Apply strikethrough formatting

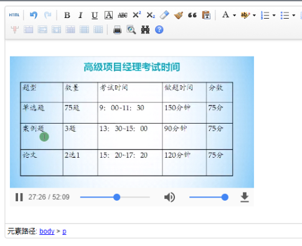tap(123, 15)
